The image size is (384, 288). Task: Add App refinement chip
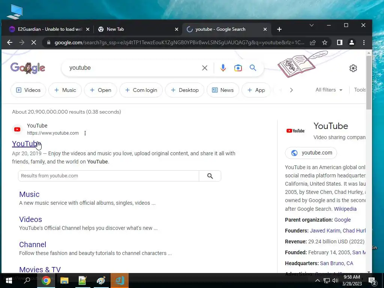click(x=256, y=90)
